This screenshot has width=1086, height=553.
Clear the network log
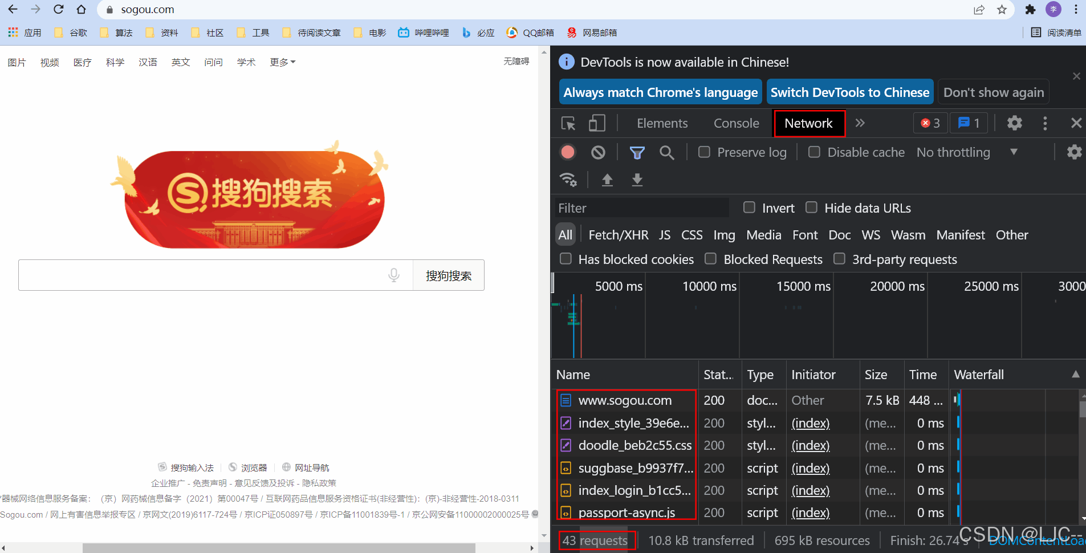(x=598, y=152)
